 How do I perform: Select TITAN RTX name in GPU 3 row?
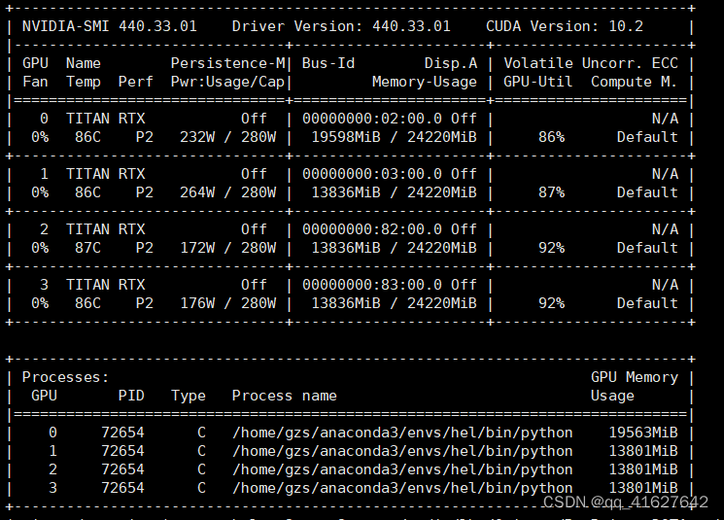click(x=105, y=285)
